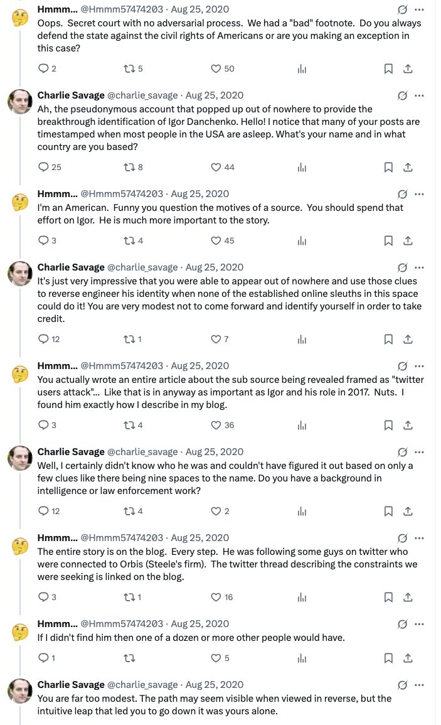Screen dimensions: 441x725
Task: Open the @Hmmm57474203 handle on the first tweet
Action: pyautogui.click(x=122, y=9)
